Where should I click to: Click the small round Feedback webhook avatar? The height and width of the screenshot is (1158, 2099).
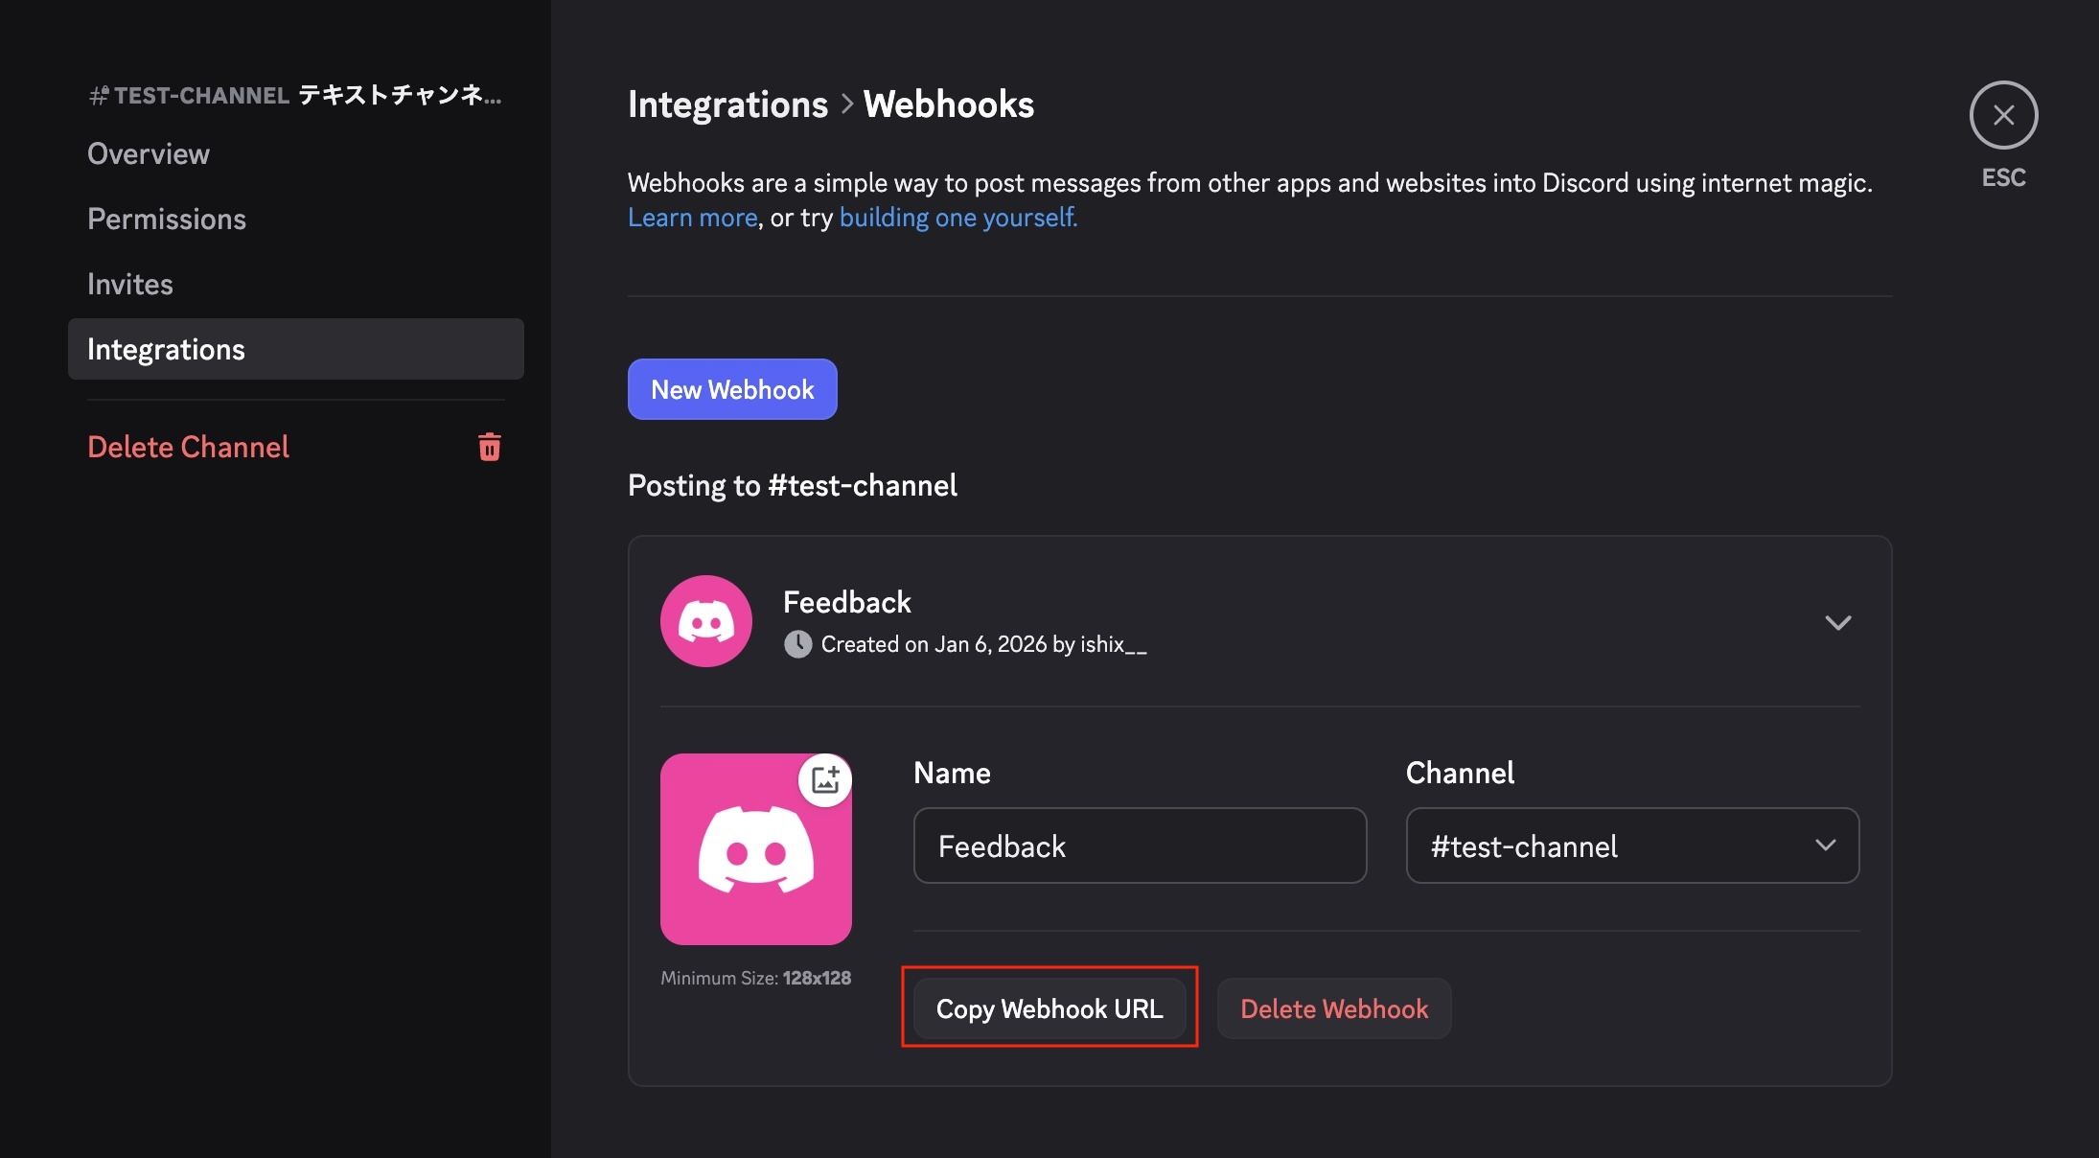705,621
